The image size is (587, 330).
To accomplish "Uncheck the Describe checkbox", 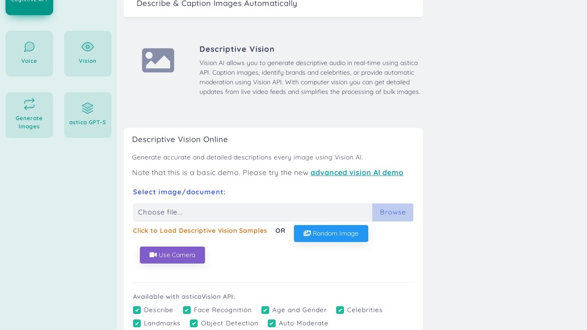I will 137,310.
